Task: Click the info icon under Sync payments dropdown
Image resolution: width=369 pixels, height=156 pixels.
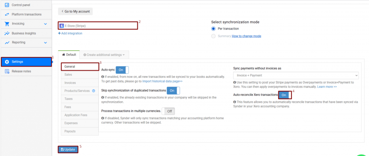Action: tap(235, 83)
